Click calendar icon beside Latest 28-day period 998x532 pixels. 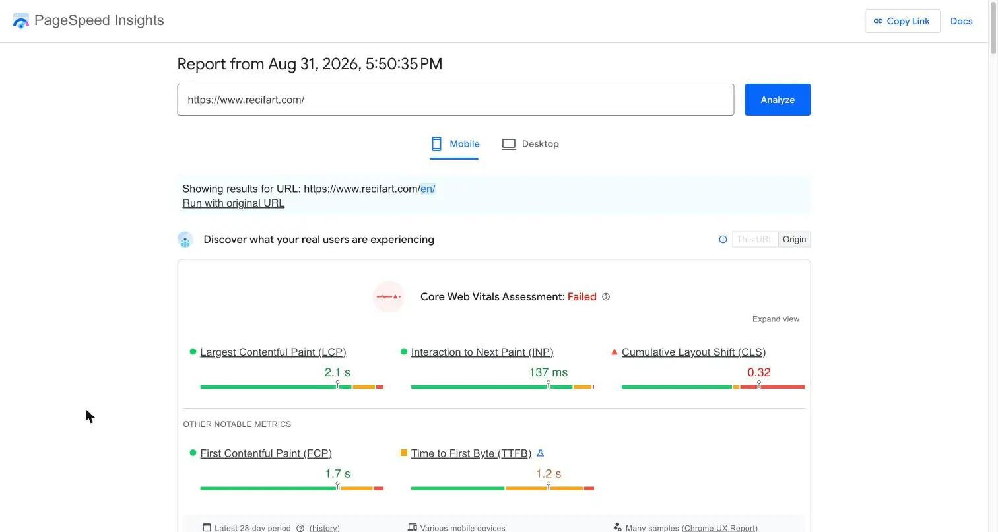(207, 527)
